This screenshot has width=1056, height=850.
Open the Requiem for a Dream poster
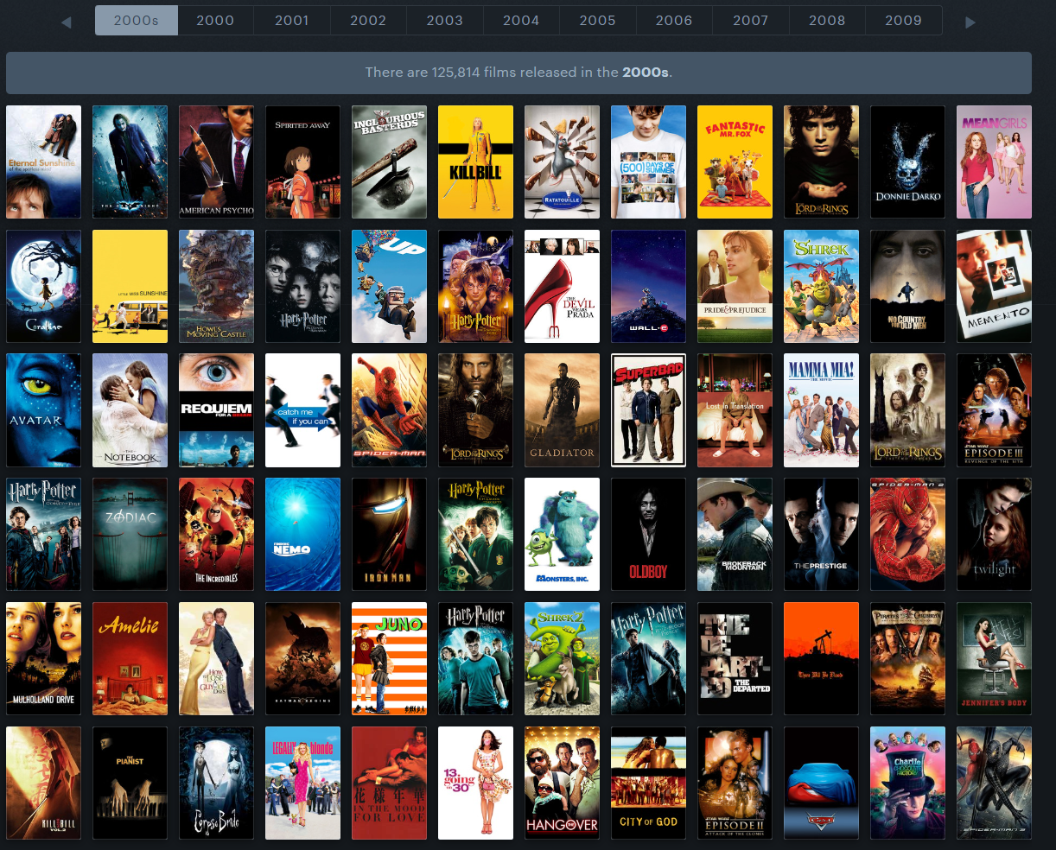point(216,410)
